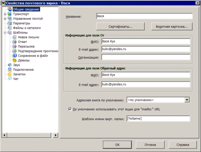This screenshot has width=201, height=152.
Task: Click the Подтверждение прочтения icon
Action: tap(14, 51)
